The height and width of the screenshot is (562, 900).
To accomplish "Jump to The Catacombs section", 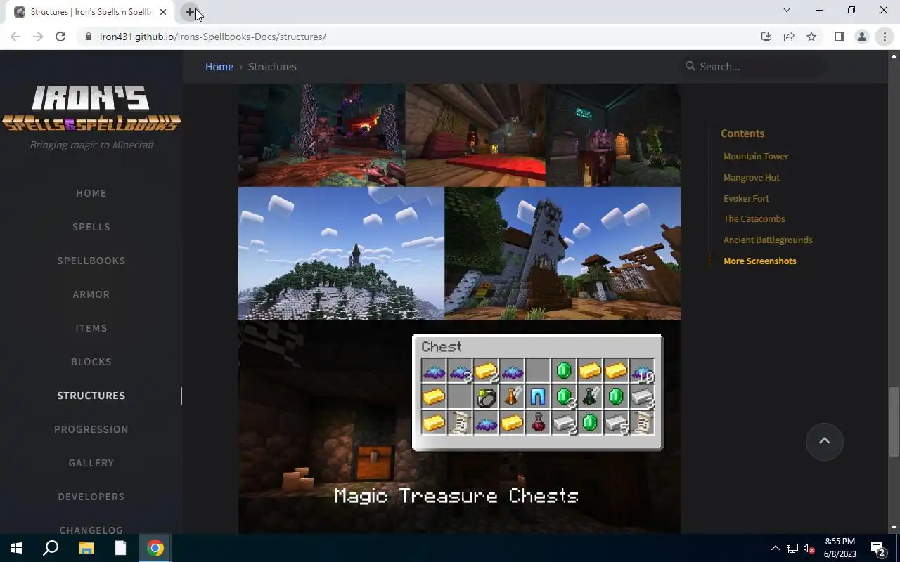I will (754, 219).
